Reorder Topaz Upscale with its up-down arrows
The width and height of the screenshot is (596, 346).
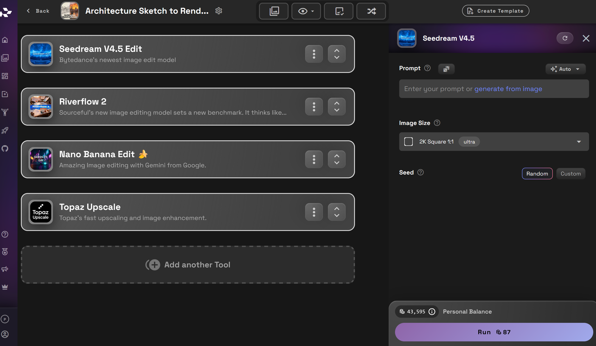[337, 212]
